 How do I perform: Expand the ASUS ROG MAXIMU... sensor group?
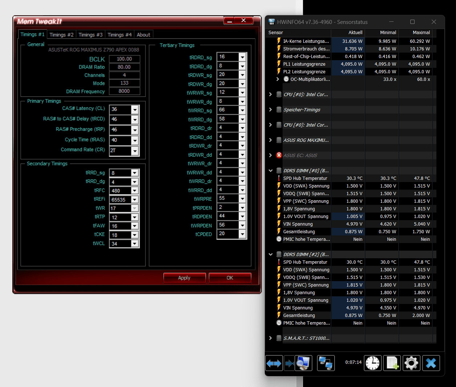pyautogui.click(x=271, y=140)
